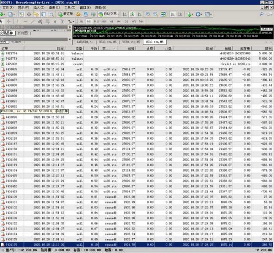Open the 图表(C) Charts menu
274x253 pixels.
[54, 8]
